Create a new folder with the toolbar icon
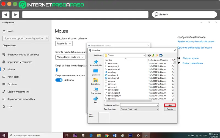 tap(157, 55)
